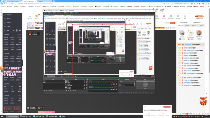This screenshot has height=118, width=210.
Task: Add a scene transition with the plus icon
Action: (130, 83)
